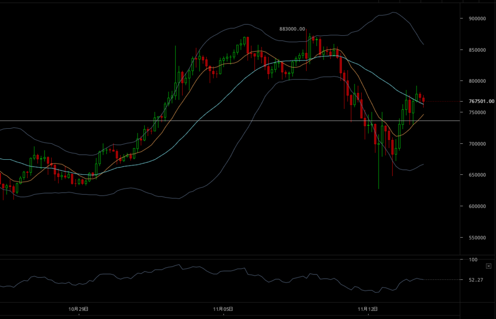
Task: Click the 600000 price axis label
Action: [x=477, y=206]
